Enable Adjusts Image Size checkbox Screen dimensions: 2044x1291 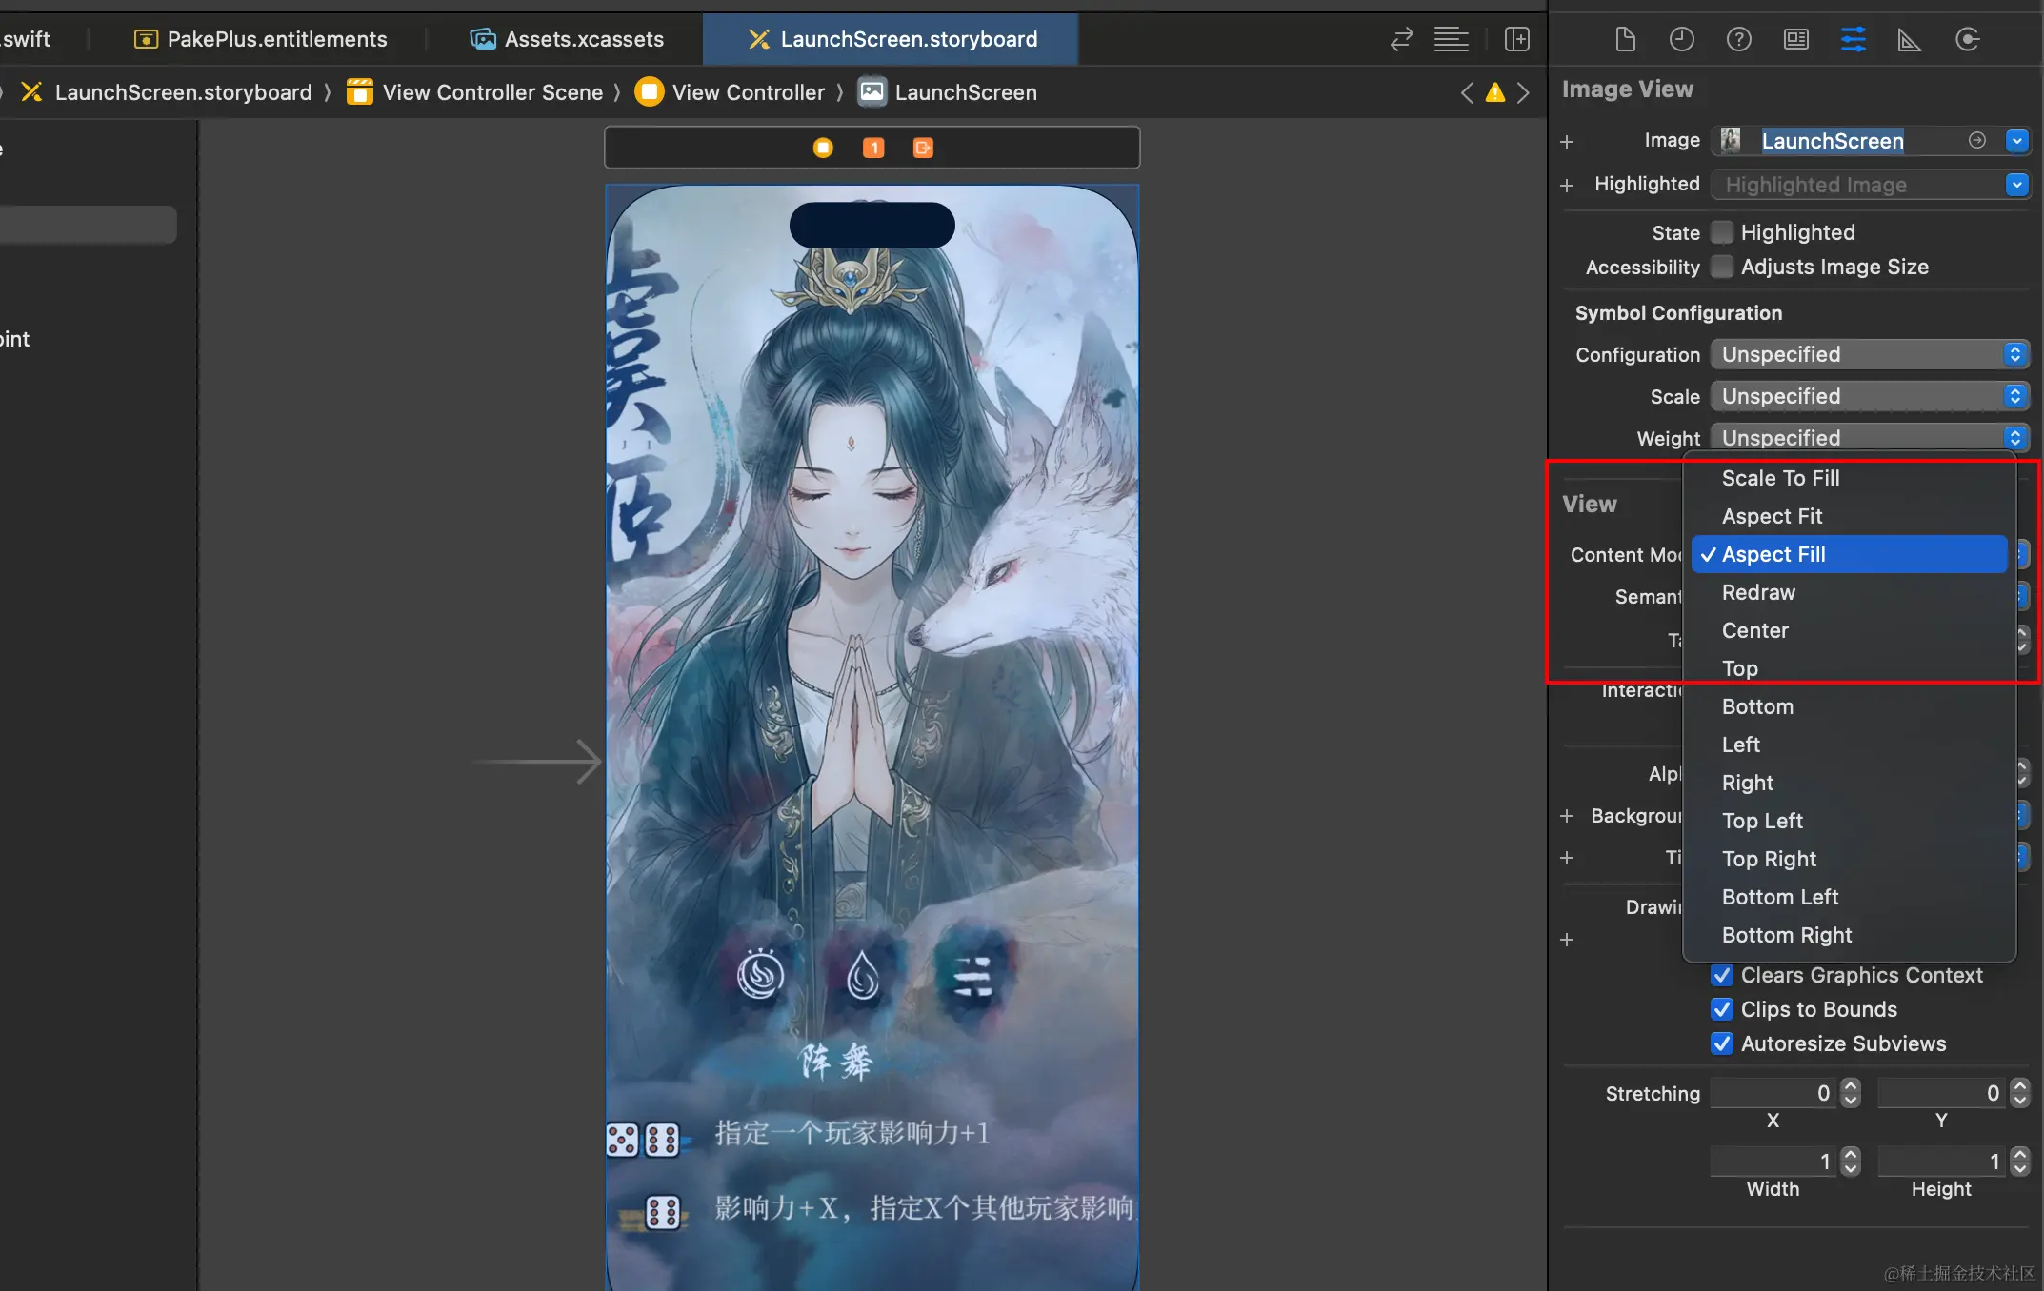click(1722, 267)
